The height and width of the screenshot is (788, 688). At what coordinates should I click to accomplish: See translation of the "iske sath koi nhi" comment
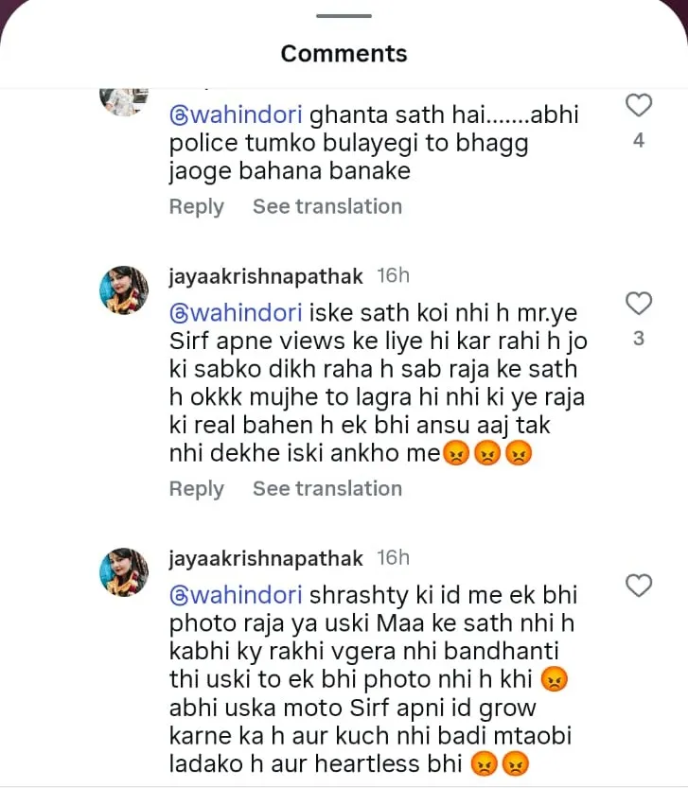(326, 488)
